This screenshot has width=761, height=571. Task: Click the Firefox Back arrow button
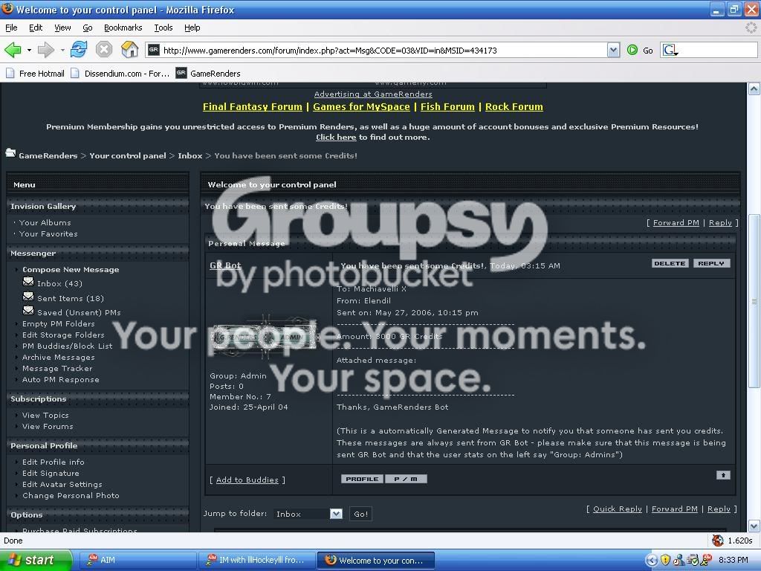coord(13,50)
